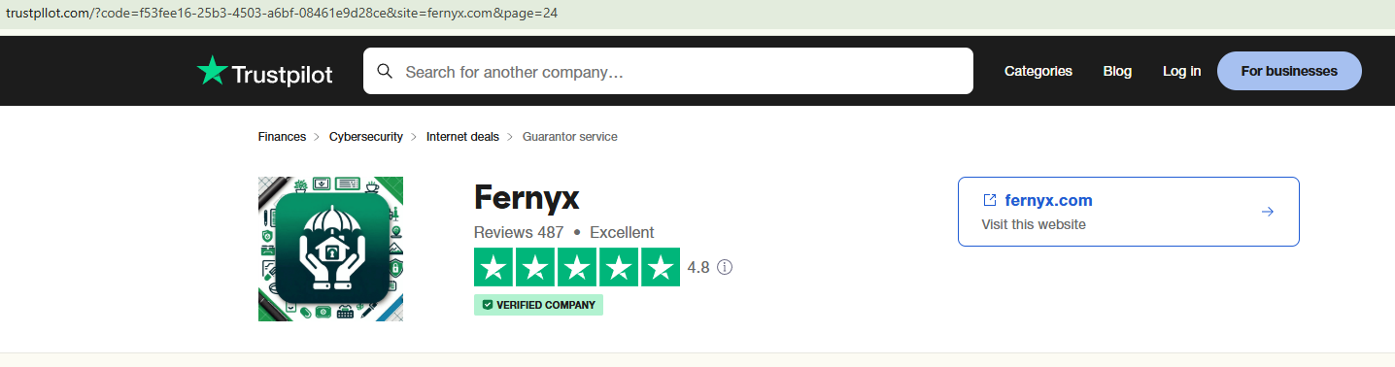The height and width of the screenshot is (367, 1395).
Task: Click the 4.8 score text
Action: point(698,267)
